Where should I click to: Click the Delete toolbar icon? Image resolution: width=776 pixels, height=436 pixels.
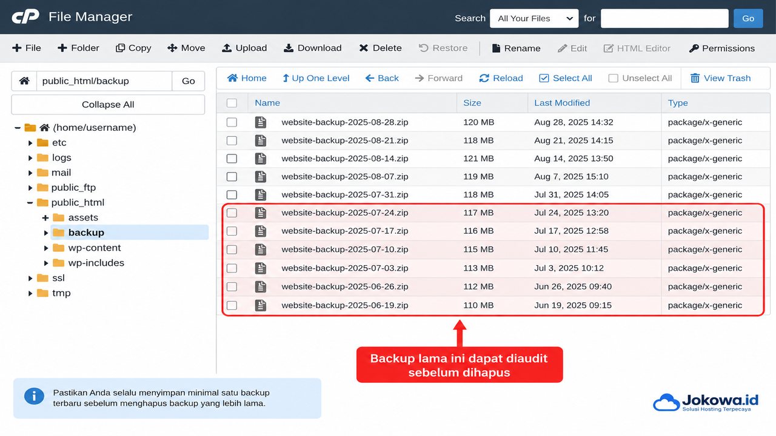(x=364, y=48)
